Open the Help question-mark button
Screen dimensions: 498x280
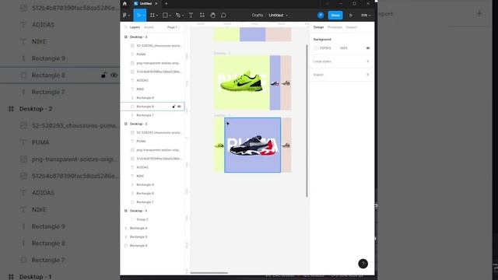(x=363, y=264)
